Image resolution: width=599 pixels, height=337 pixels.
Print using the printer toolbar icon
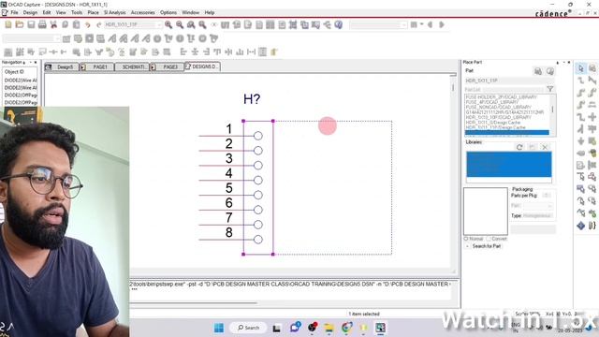point(42,25)
